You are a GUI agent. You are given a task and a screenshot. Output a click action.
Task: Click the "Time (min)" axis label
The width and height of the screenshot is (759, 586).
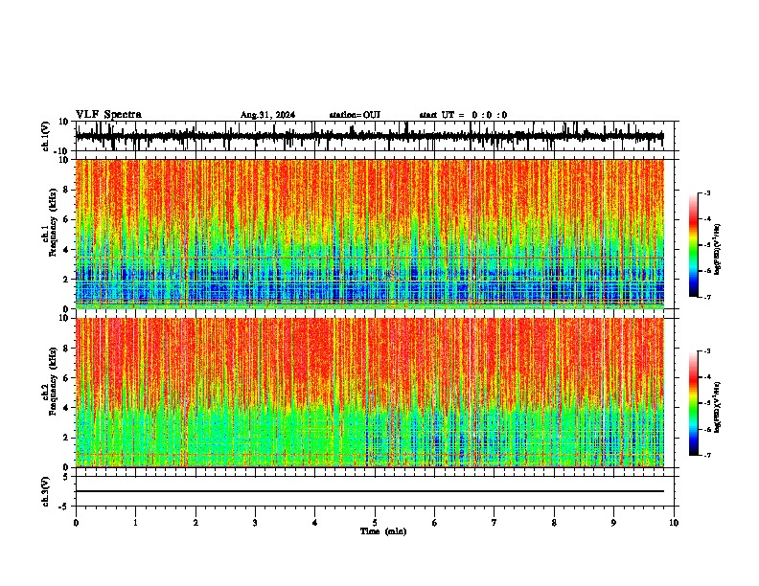[383, 531]
